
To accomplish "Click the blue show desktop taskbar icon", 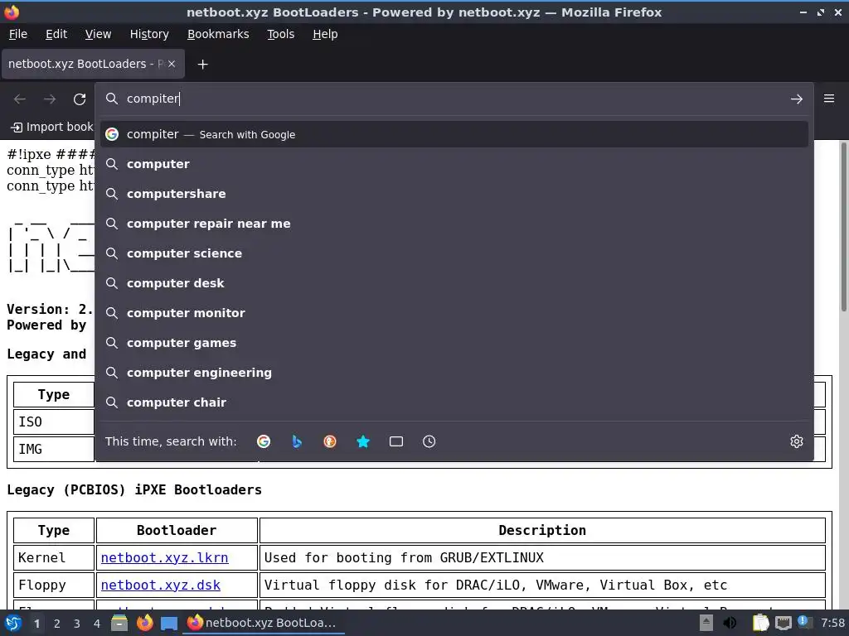I will coord(169,624).
